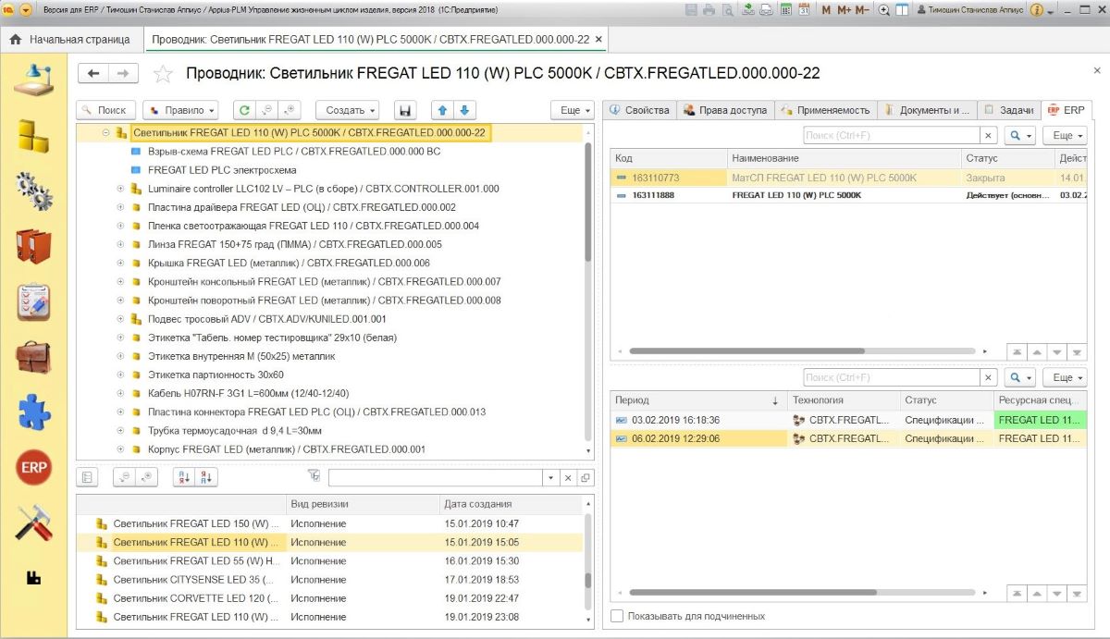1110x639 pixels.
Task: Select the 03.02.2019 16:18:36 row
Action: point(848,420)
